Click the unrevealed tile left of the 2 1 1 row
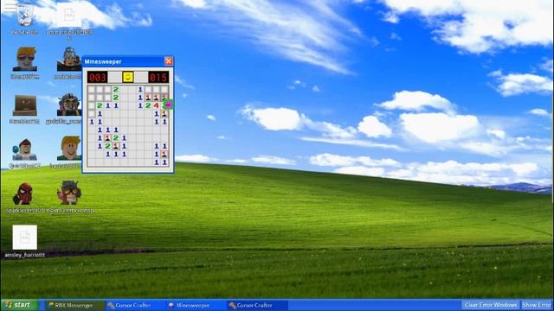The image size is (554, 311). pos(92,105)
